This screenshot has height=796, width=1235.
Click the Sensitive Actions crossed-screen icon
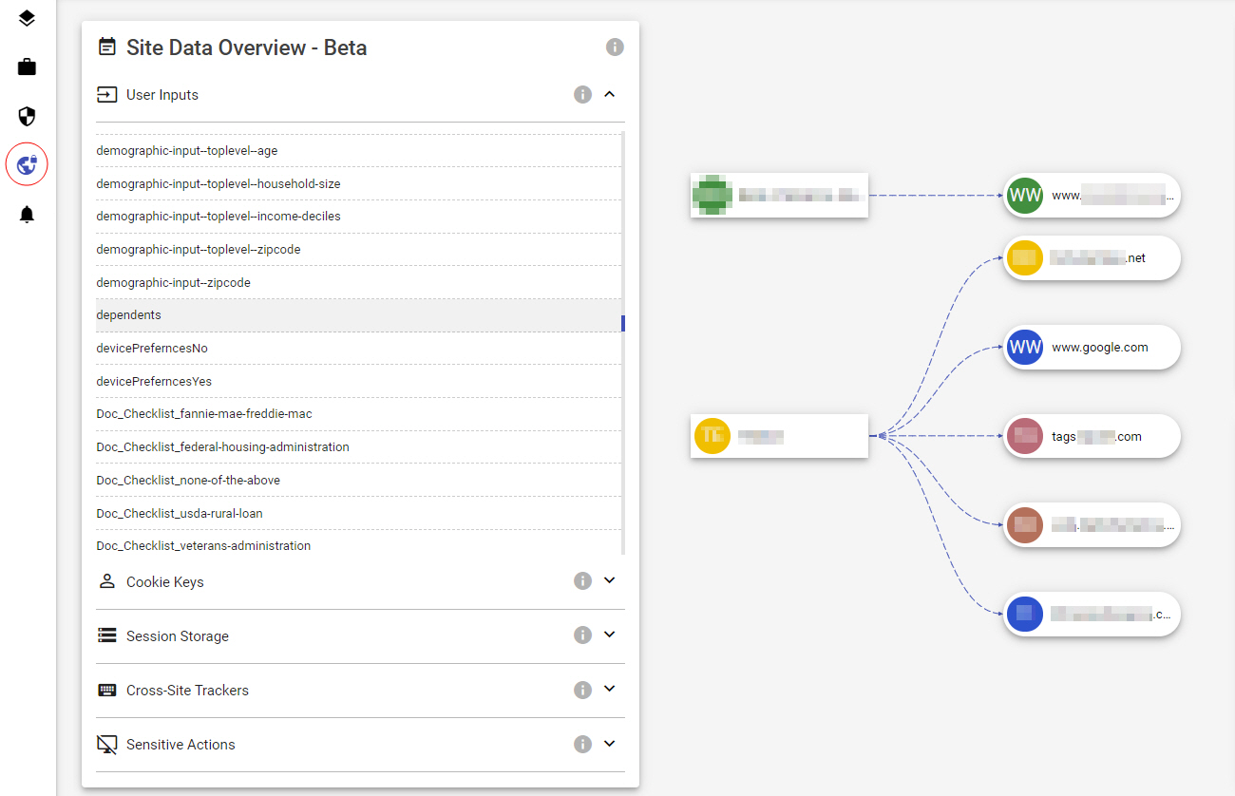coord(107,745)
